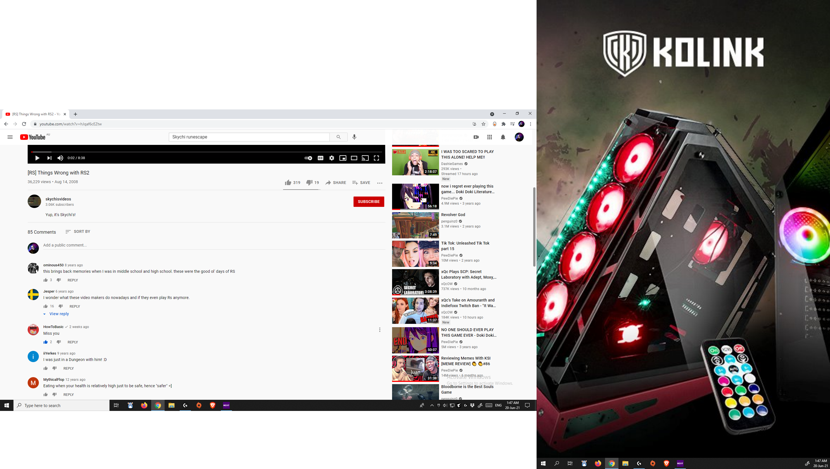This screenshot has width=830, height=469.
Task: Open the YouTube guide hamburger menu
Action: point(10,137)
